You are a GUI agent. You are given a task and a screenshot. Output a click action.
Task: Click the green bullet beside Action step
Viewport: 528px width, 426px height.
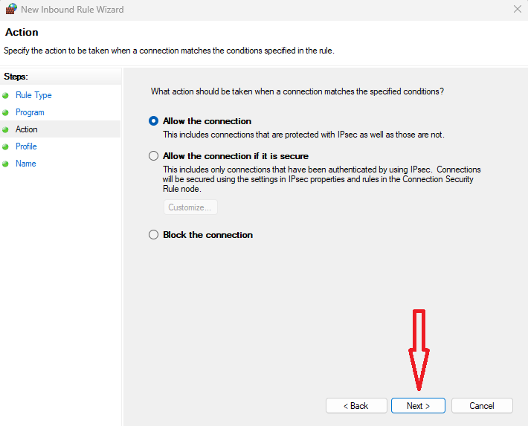point(6,130)
